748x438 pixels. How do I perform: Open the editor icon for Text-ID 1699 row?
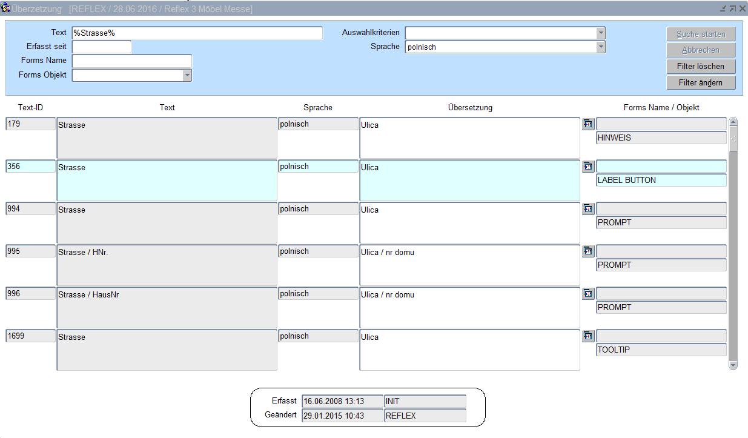[x=588, y=336]
